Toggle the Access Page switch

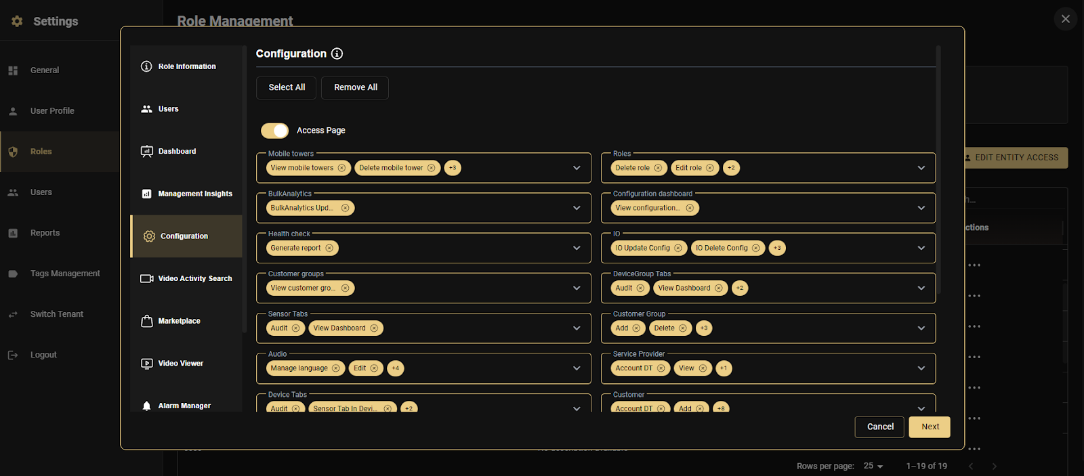pyautogui.click(x=275, y=131)
